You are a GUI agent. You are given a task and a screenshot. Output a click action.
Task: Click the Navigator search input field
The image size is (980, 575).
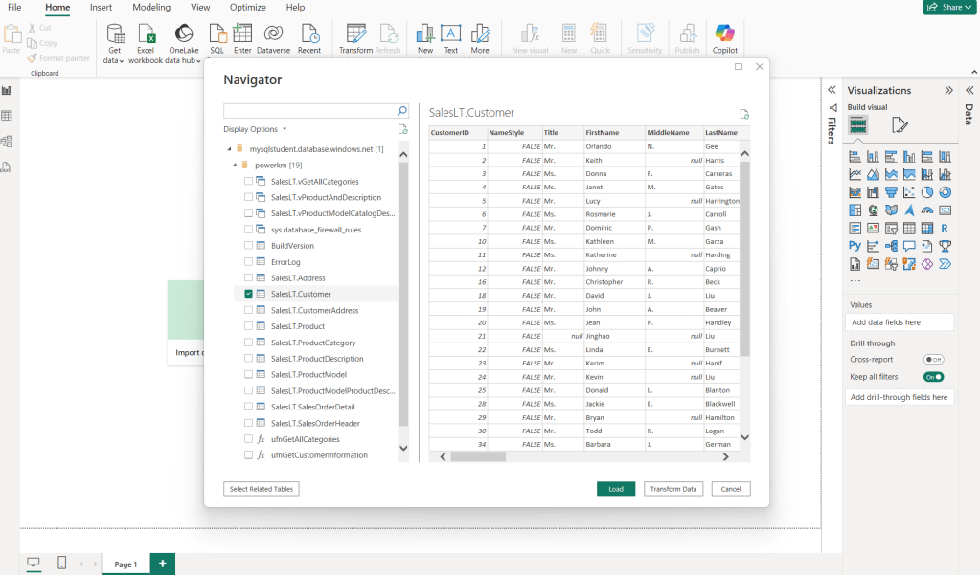[308, 111]
